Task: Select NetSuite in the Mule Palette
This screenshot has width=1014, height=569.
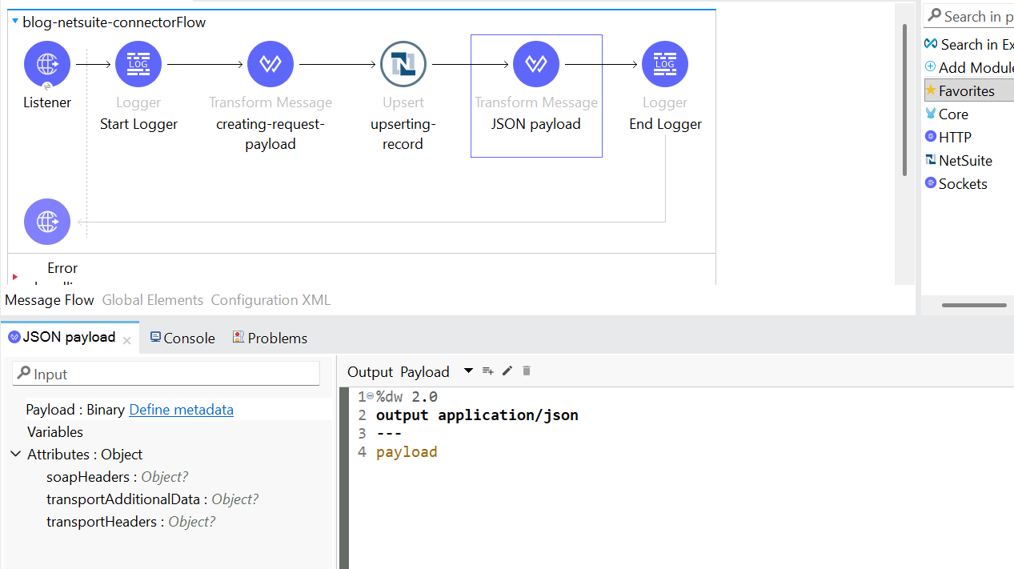Action: coord(964,160)
